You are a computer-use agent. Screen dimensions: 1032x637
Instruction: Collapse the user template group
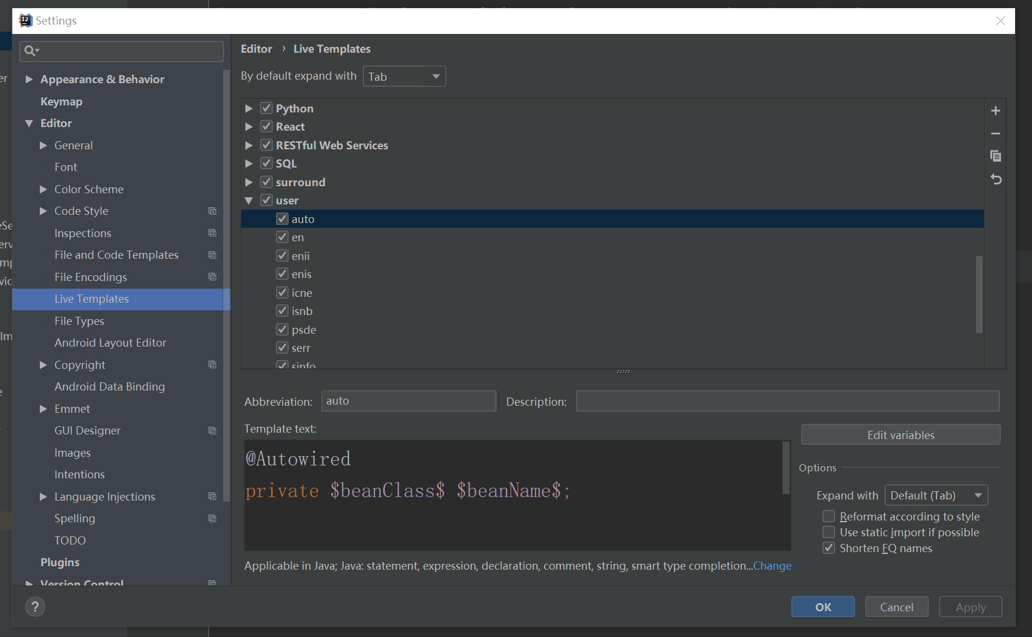click(x=249, y=200)
